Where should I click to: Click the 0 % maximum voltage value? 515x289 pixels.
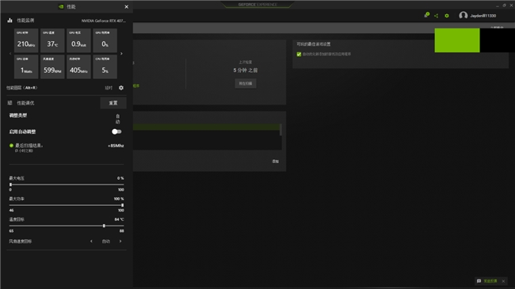pos(120,178)
